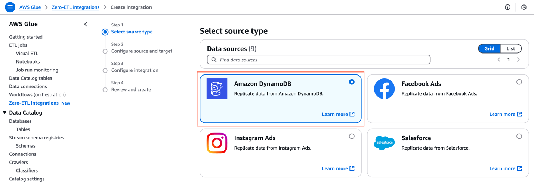The width and height of the screenshot is (534, 183).
Task: Select the Salesforce radio button
Action: (x=519, y=136)
